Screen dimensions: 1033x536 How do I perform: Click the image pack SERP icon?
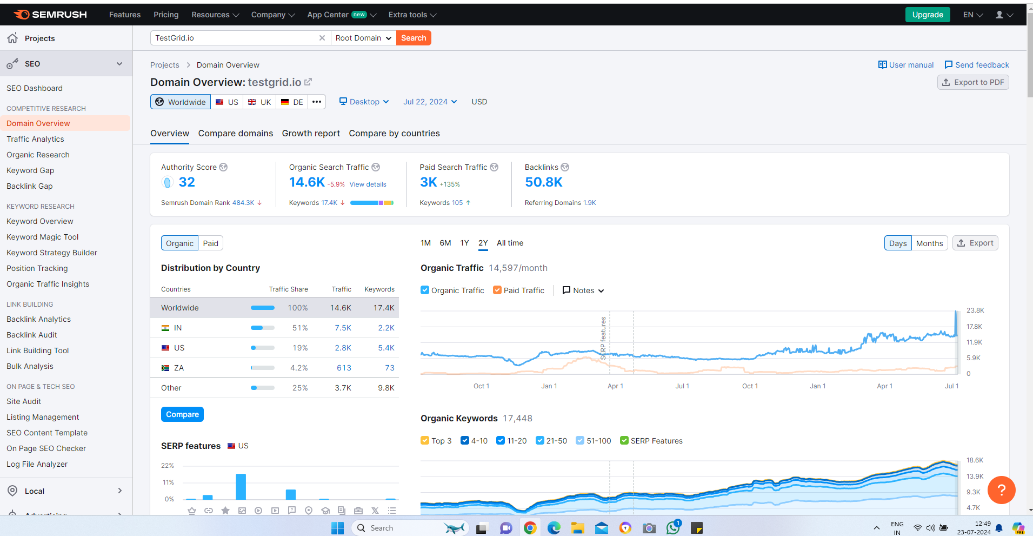click(x=242, y=510)
